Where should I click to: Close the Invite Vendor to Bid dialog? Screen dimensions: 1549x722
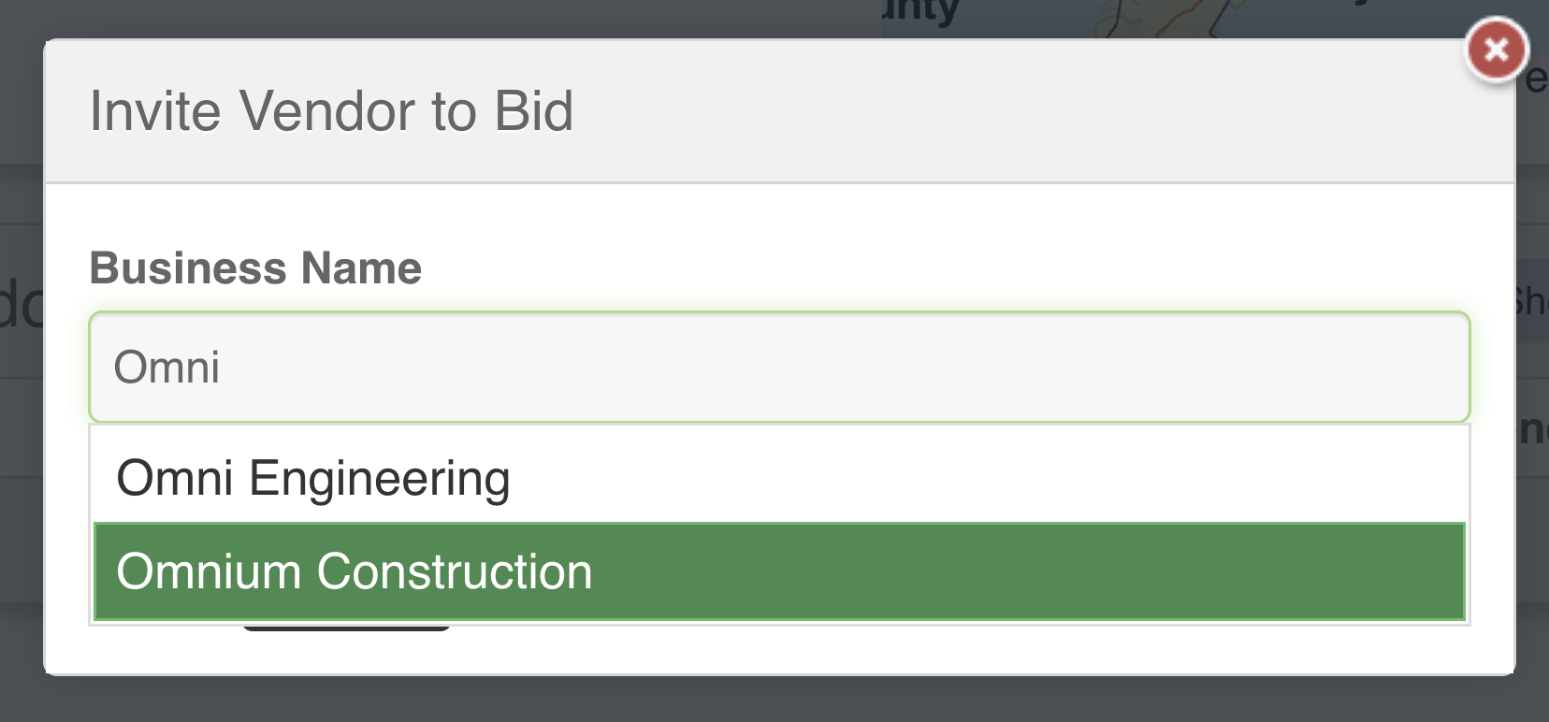click(1496, 50)
